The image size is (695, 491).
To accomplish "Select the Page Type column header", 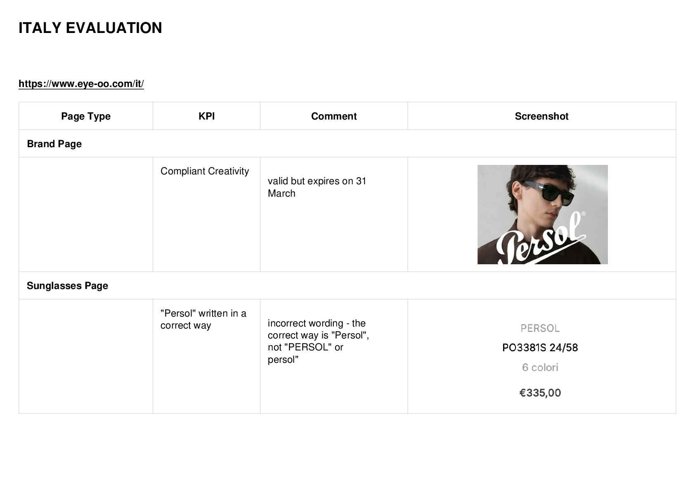I will 86,116.
